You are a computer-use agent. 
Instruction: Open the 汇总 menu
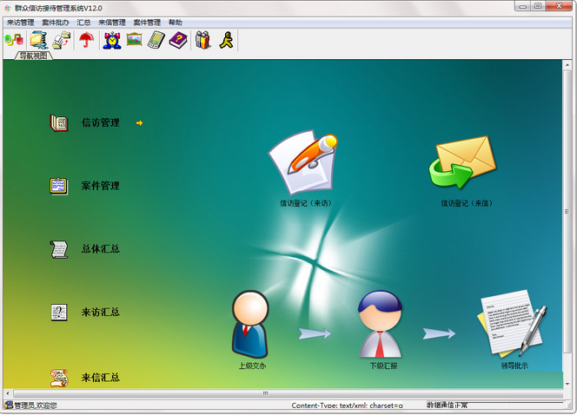[83, 23]
